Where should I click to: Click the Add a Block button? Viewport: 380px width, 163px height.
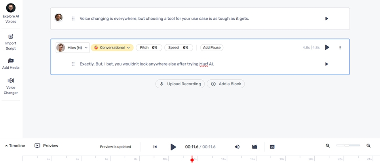226,84
